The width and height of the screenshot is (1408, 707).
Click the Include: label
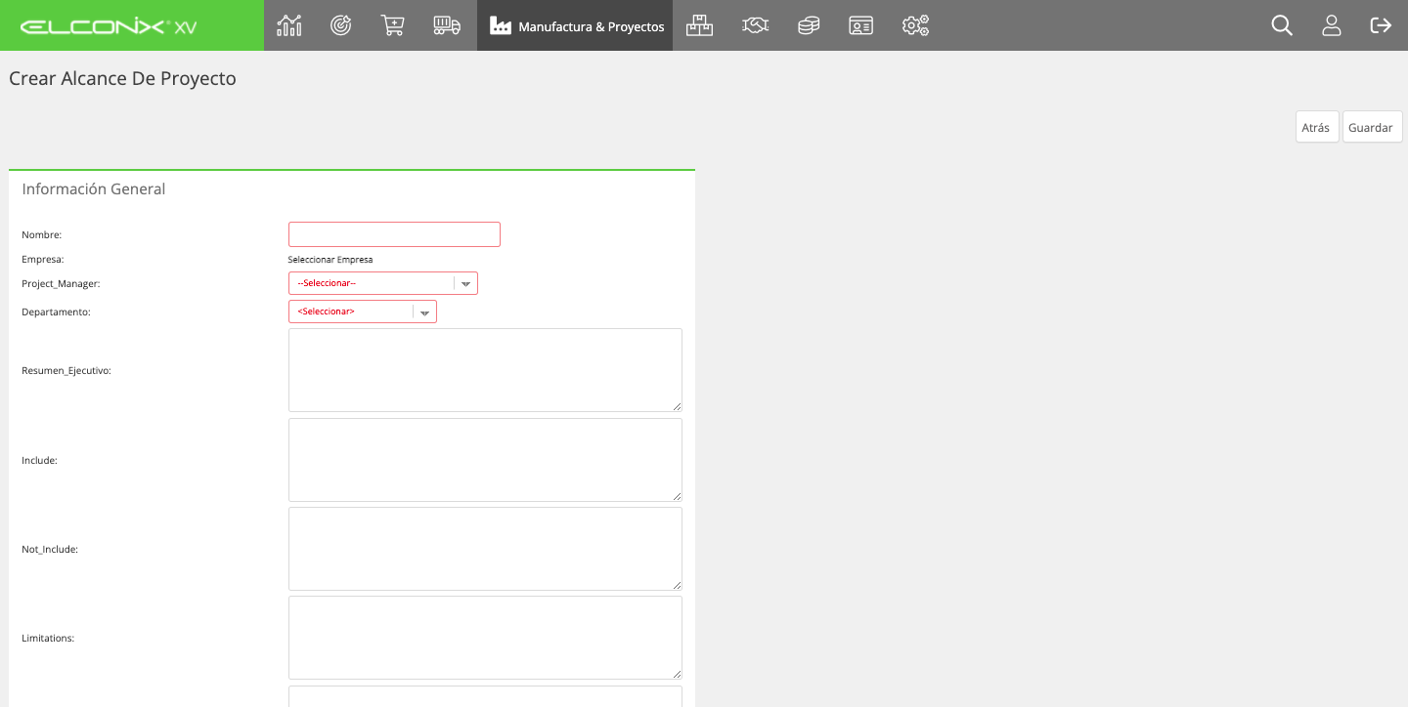coord(39,460)
